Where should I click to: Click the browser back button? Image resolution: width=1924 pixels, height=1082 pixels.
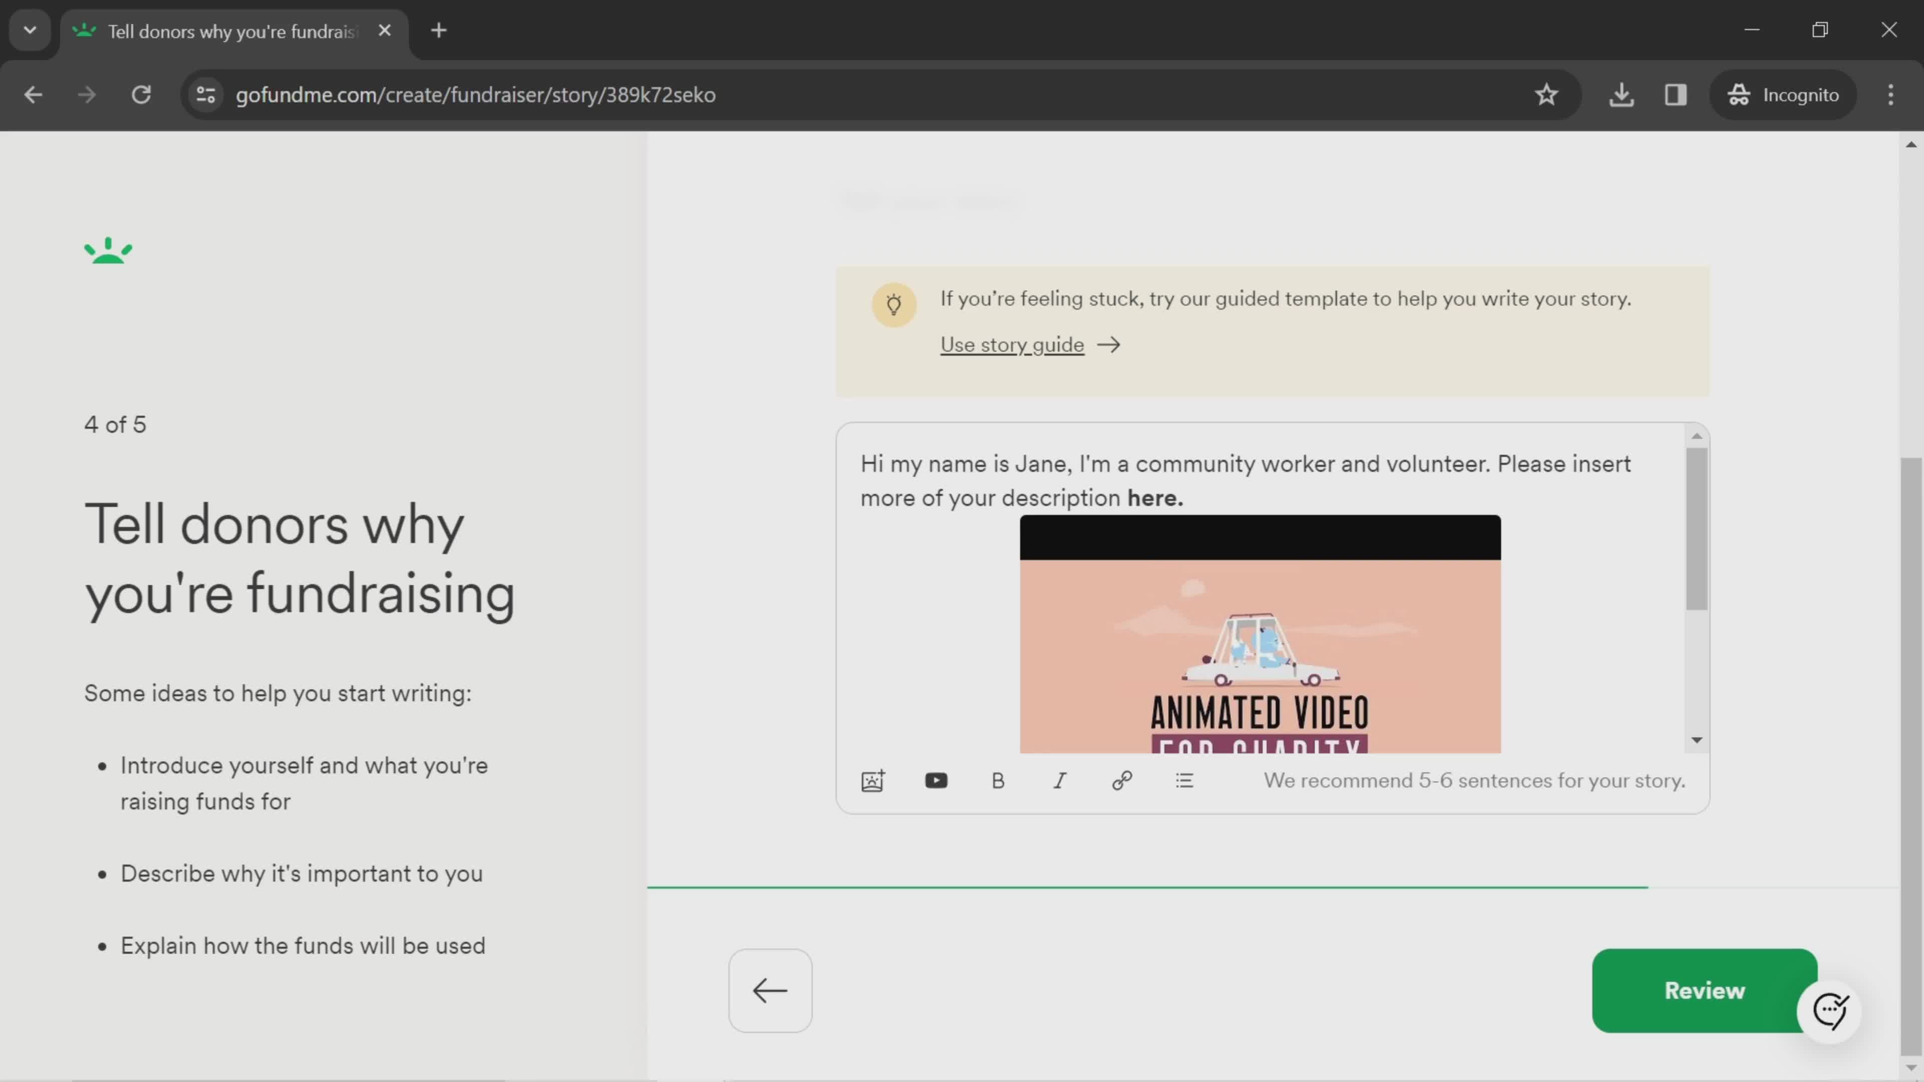33,95
